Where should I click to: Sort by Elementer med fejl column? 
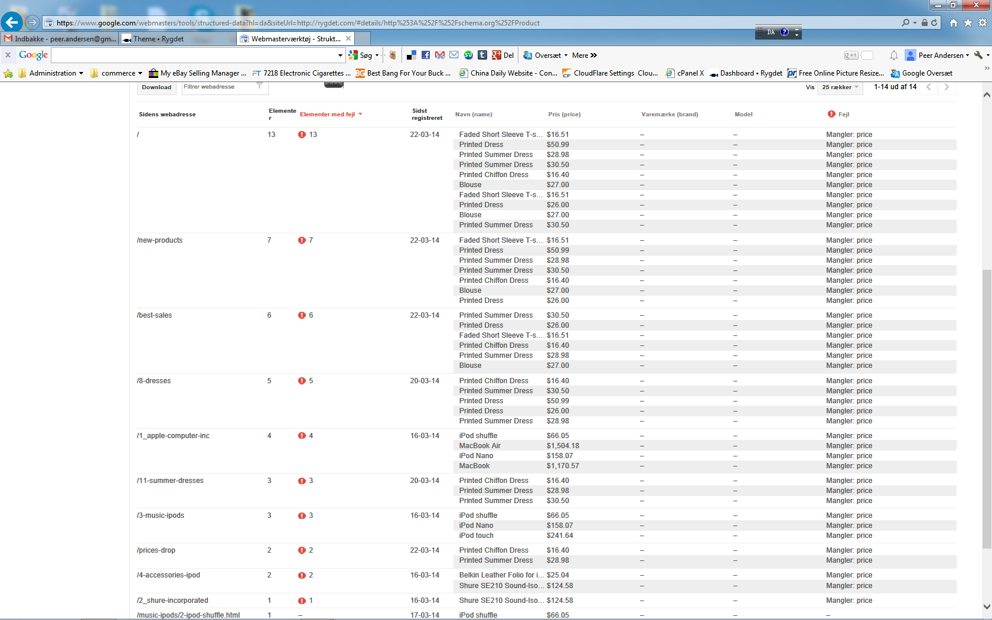[331, 115]
